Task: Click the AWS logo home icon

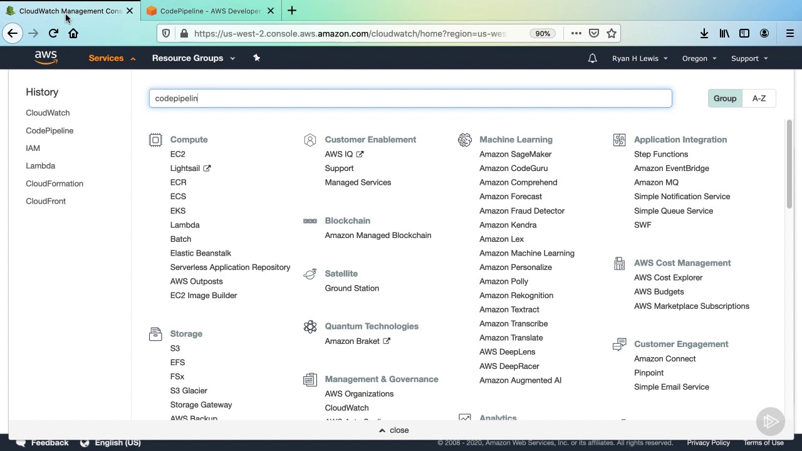Action: point(46,58)
